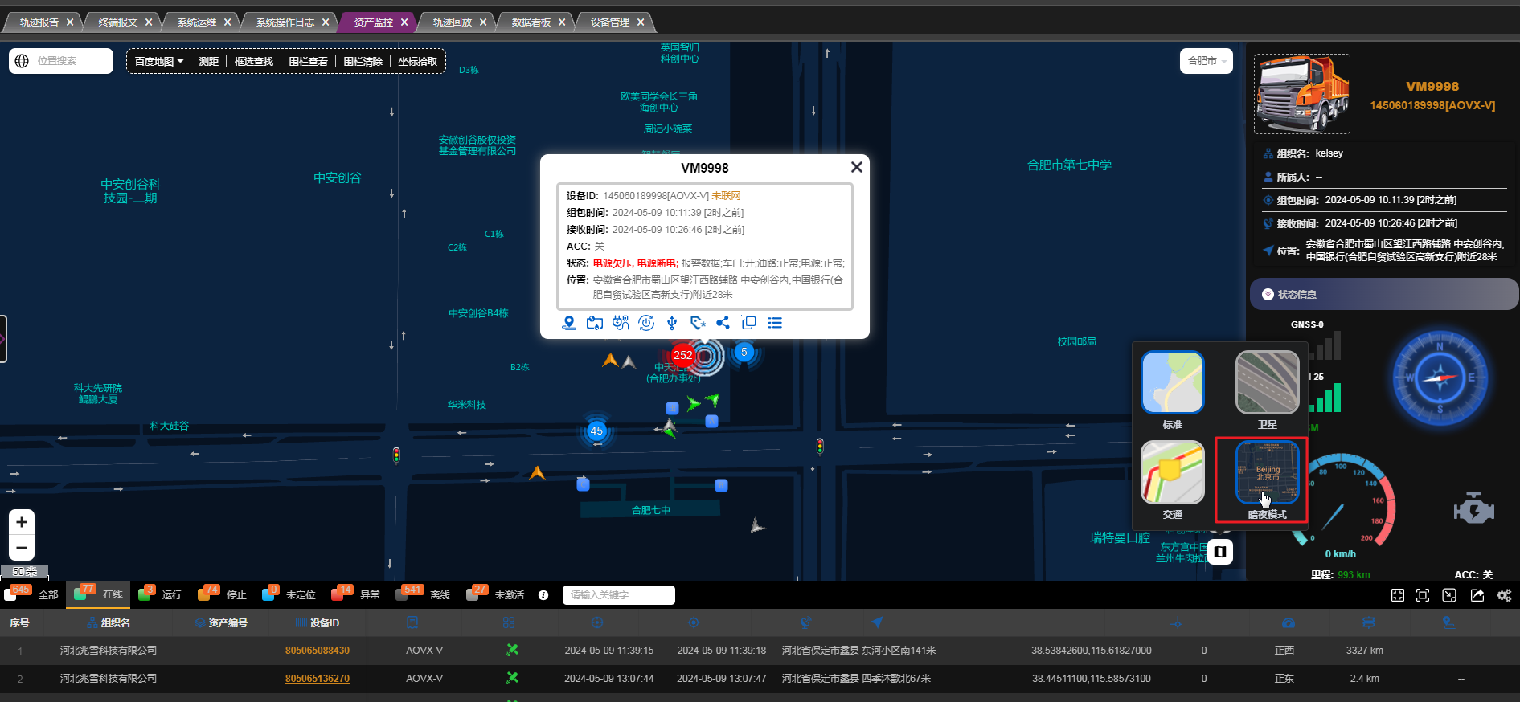Click the USB icon in VM9998 popup
1520x702 pixels.
pyautogui.click(x=672, y=323)
